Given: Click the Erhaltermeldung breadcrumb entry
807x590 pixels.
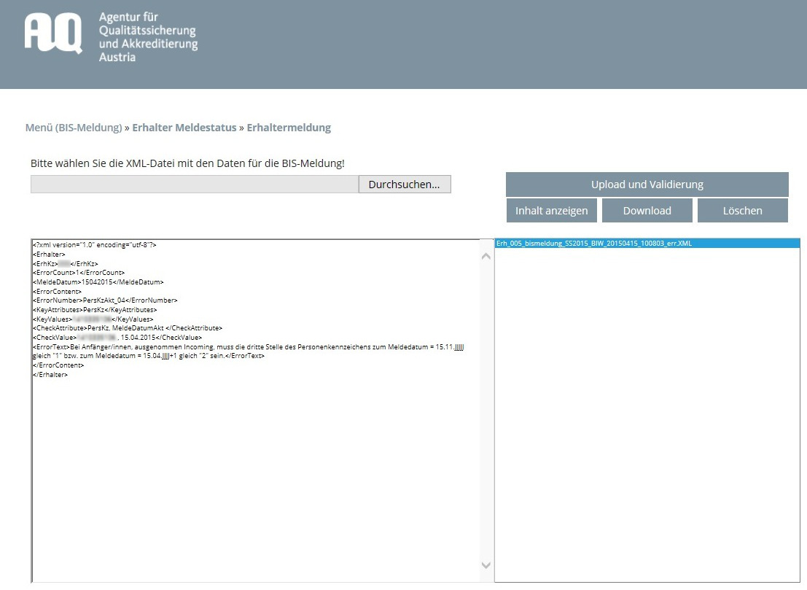Looking at the screenshot, I should coord(289,127).
